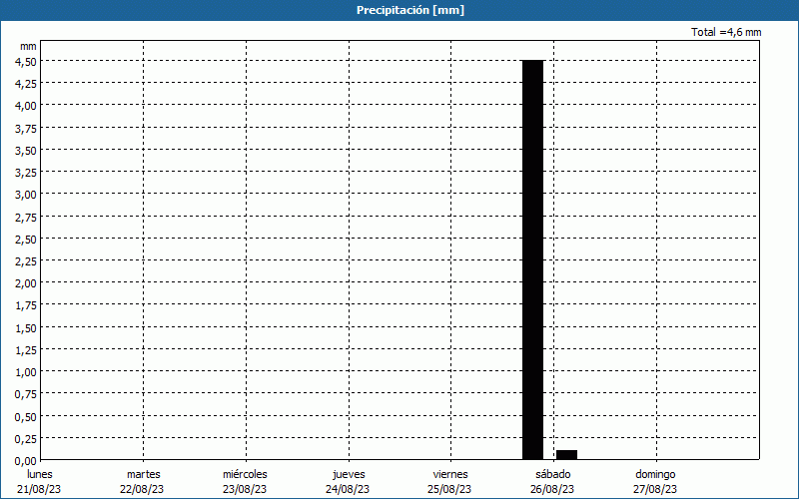This screenshot has width=799, height=499.
Task: Click the 0,75 y-axis value
Action: coord(26,394)
